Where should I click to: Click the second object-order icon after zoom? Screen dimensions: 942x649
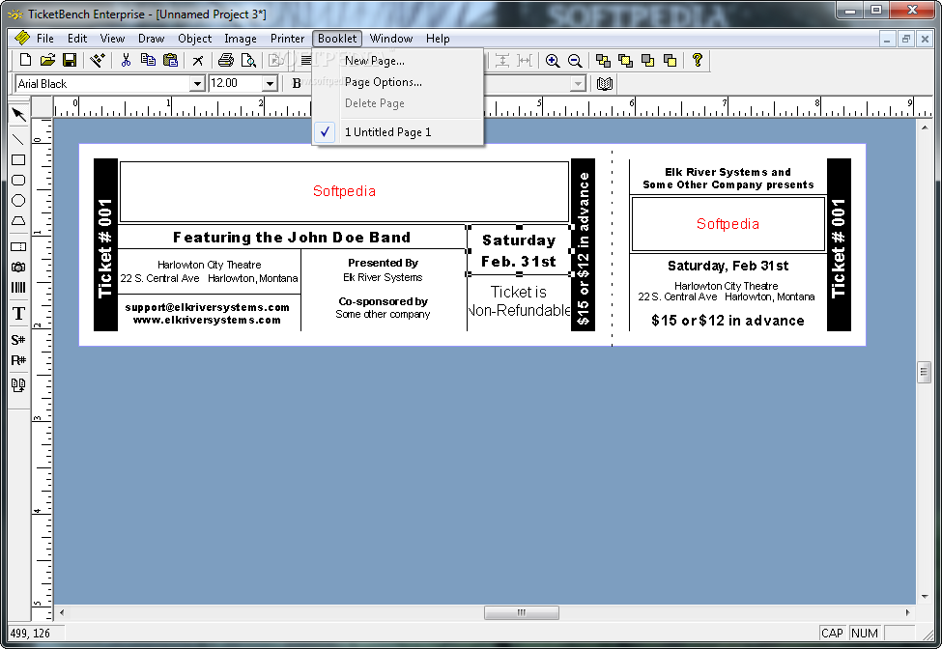625,60
